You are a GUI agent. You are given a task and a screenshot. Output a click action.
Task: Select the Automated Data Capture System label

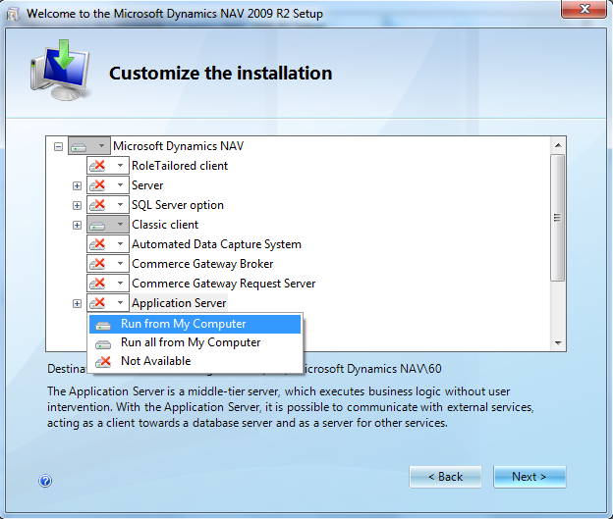pyautogui.click(x=216, y=244)
